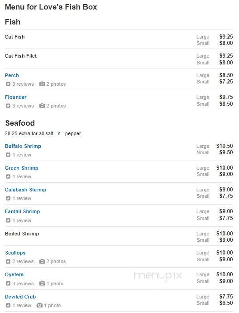Open the Flounder menu item link
239x313 pixels.
tap(15, 97)
